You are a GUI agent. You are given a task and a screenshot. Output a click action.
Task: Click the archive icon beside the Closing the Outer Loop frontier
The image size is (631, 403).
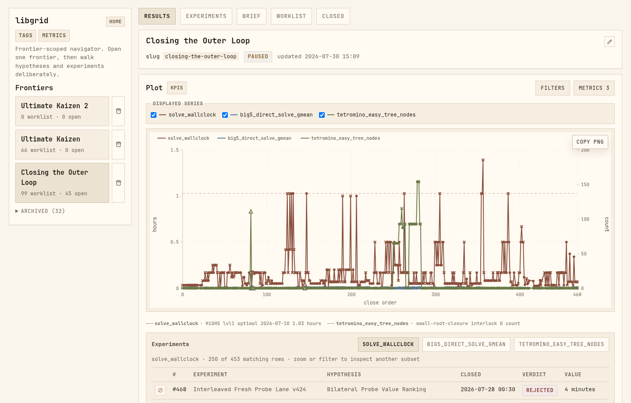[118, 183]
